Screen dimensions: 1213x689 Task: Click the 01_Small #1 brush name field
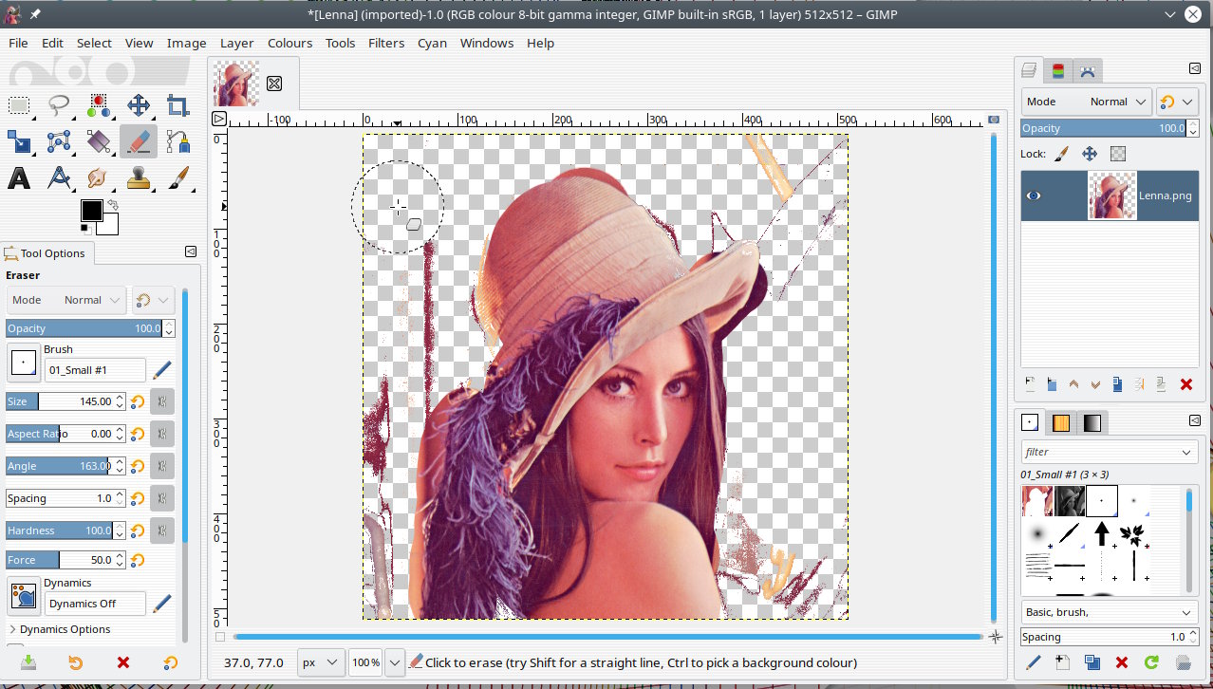coord(95,370)
